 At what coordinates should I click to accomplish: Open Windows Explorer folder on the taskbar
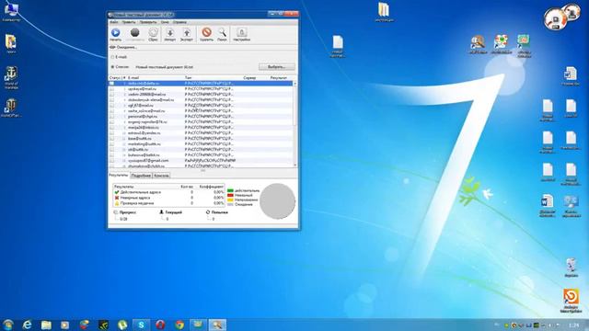pyautogui.click(x=46, y=325)
